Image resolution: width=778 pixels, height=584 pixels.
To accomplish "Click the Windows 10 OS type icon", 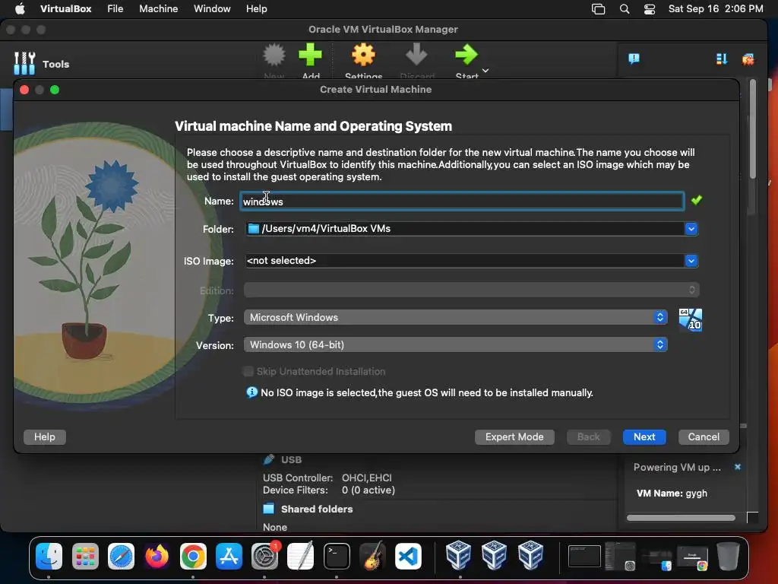I will tap(690, 320).
